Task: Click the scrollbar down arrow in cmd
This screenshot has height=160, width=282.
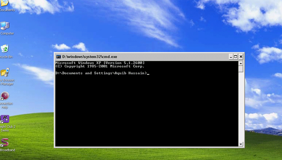Action: click(241, 144)
